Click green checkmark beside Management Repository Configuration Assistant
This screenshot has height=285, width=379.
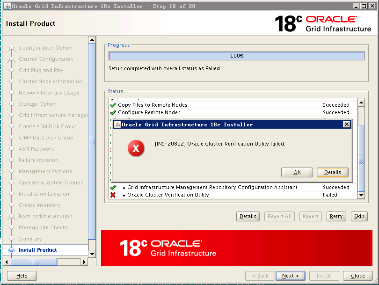(x=113, y=187)
